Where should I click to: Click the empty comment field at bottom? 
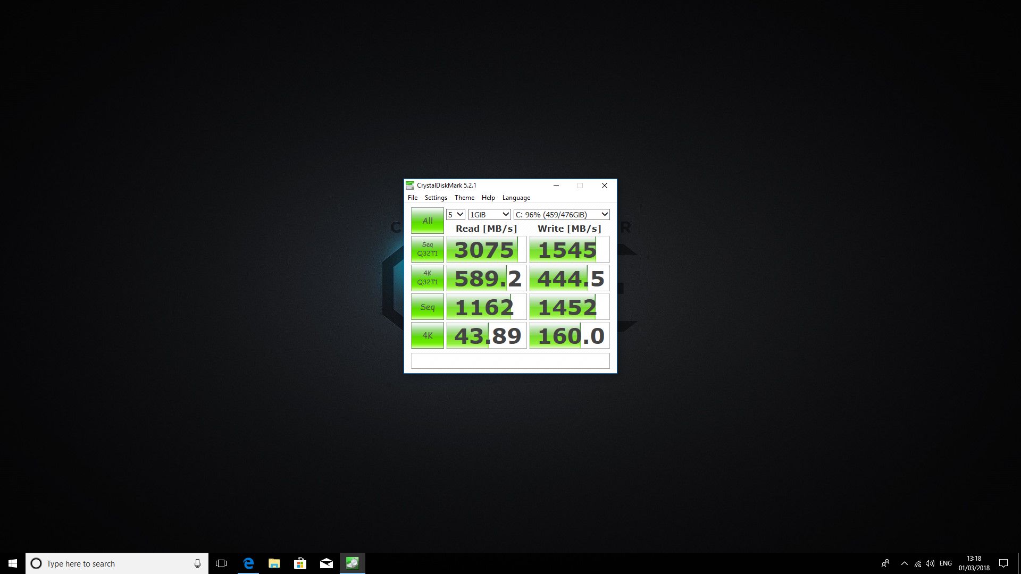(x=510, y=361)
